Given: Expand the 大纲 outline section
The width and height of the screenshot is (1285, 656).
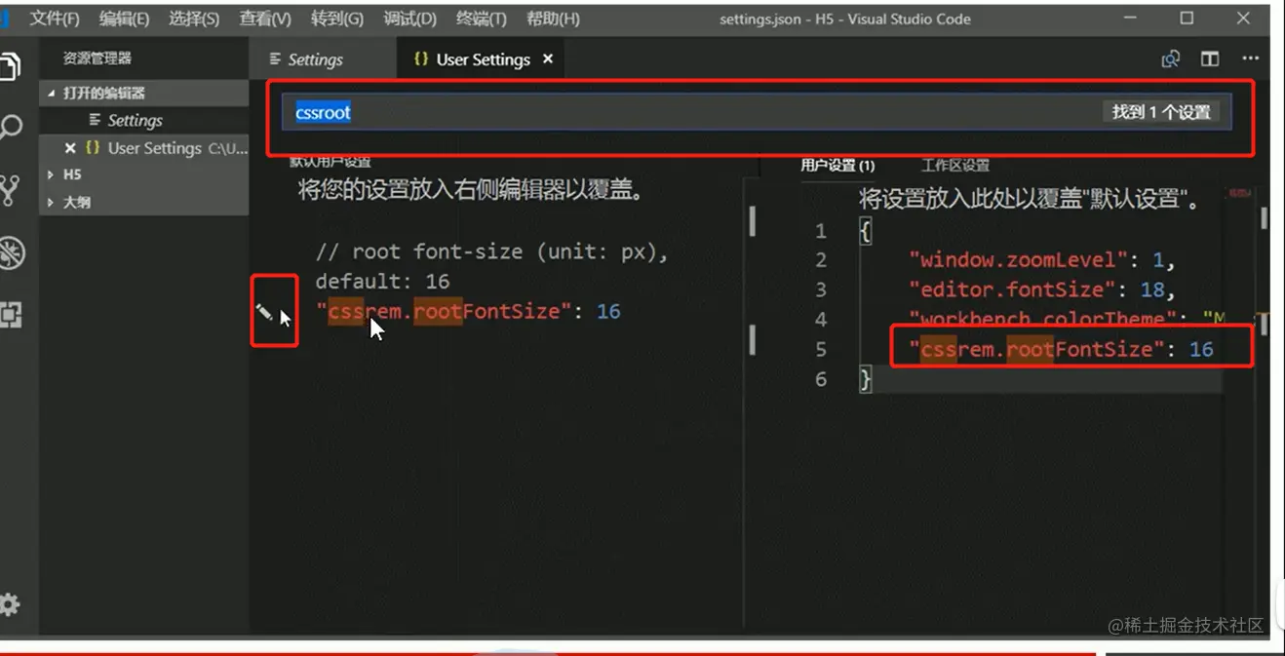Looking at the screenshot, I should [143, 202].
